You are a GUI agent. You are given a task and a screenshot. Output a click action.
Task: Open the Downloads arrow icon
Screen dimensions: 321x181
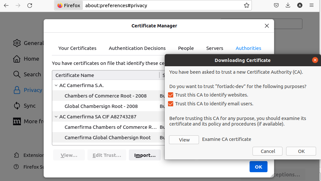coord(288,6)
